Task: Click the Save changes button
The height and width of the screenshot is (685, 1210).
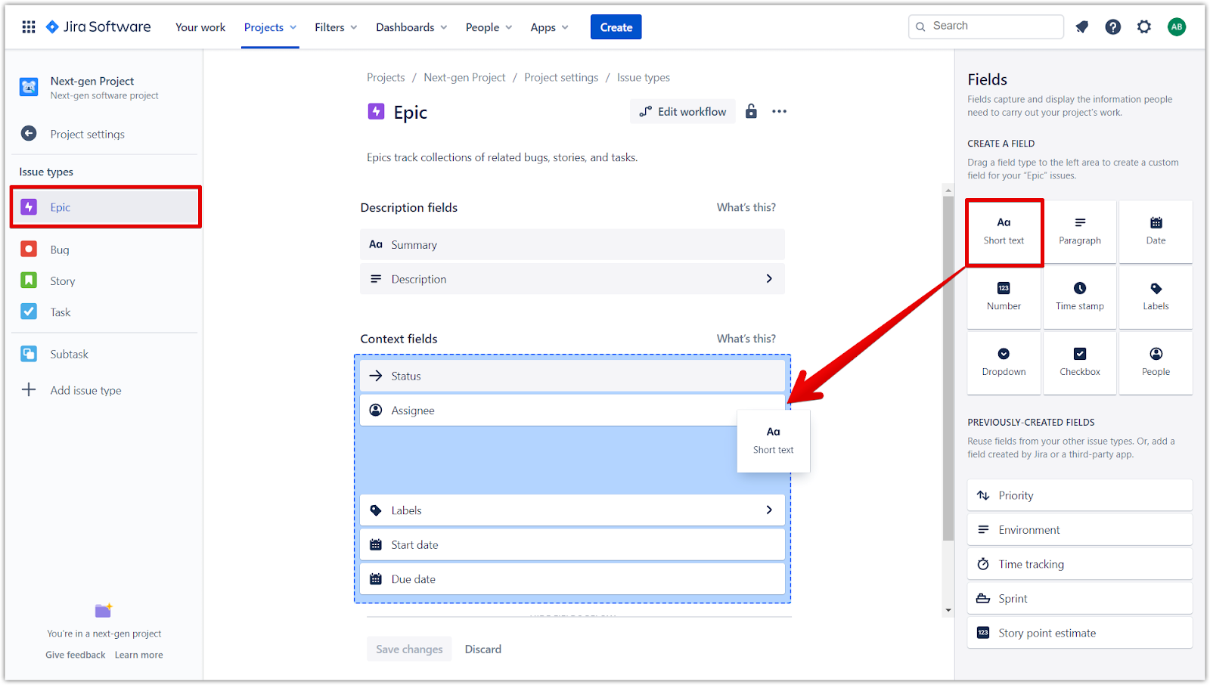Action: (x=409, y=649)
